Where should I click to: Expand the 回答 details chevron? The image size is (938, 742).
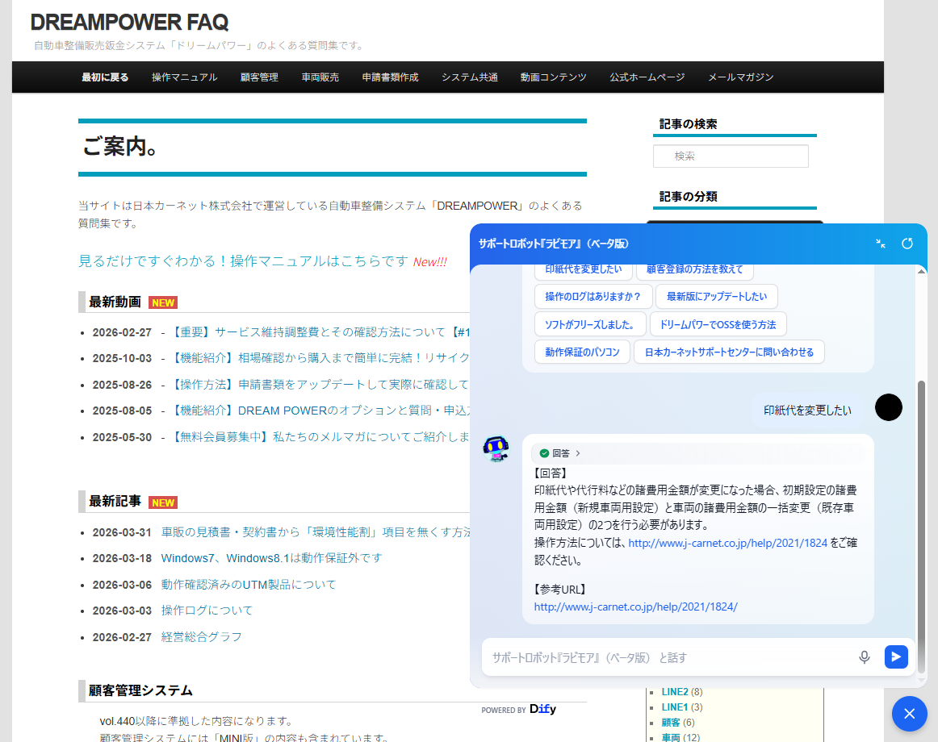pyautogui.click(x=578, y=453)
